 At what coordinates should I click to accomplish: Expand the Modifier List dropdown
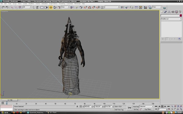point(171,19)
